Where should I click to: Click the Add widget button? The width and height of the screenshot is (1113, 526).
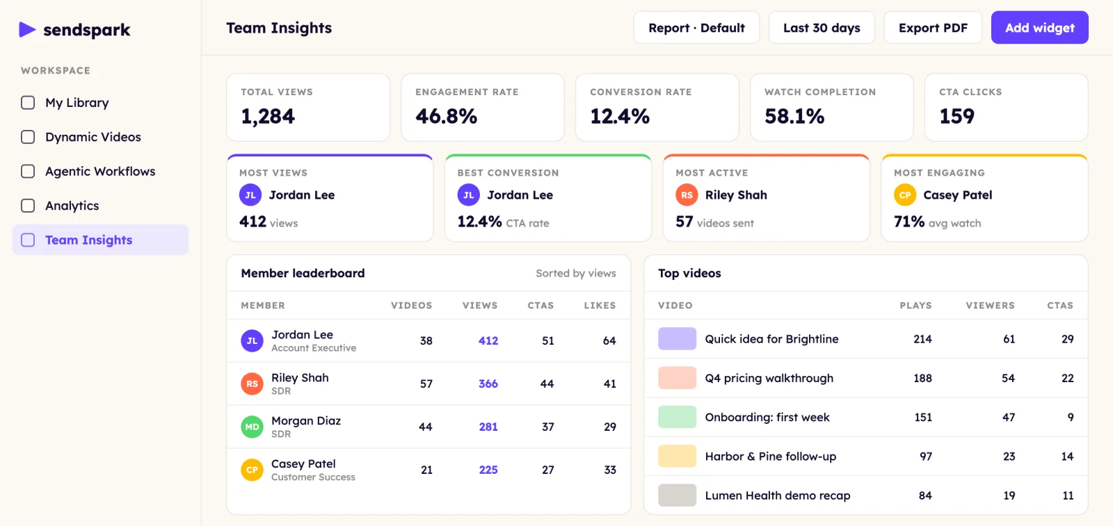(1039, 28)
